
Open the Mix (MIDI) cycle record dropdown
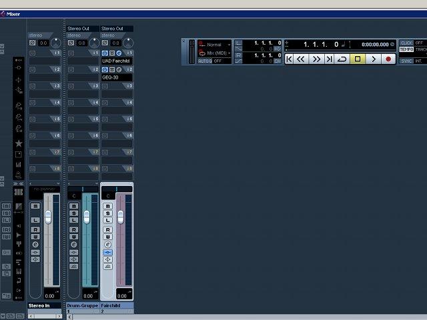pyautogui.click(x=219, y=53)
